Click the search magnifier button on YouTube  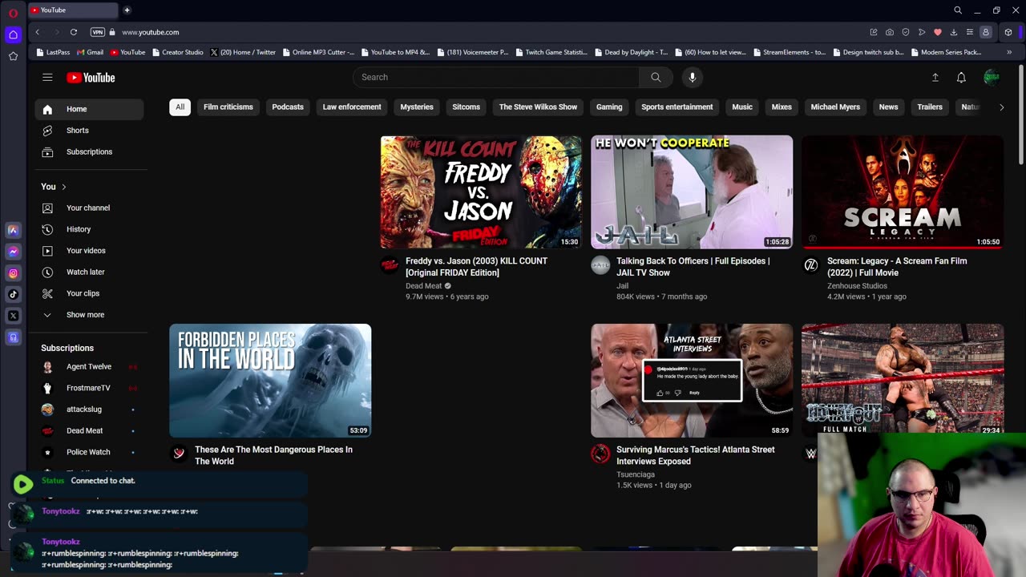[656, 77]
